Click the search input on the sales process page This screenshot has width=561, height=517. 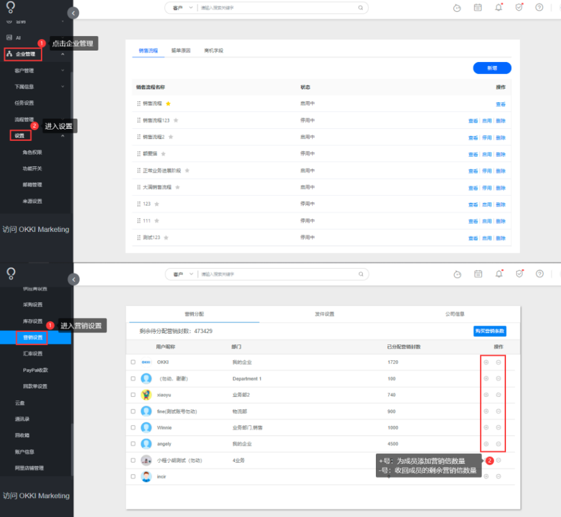point(277,8)
